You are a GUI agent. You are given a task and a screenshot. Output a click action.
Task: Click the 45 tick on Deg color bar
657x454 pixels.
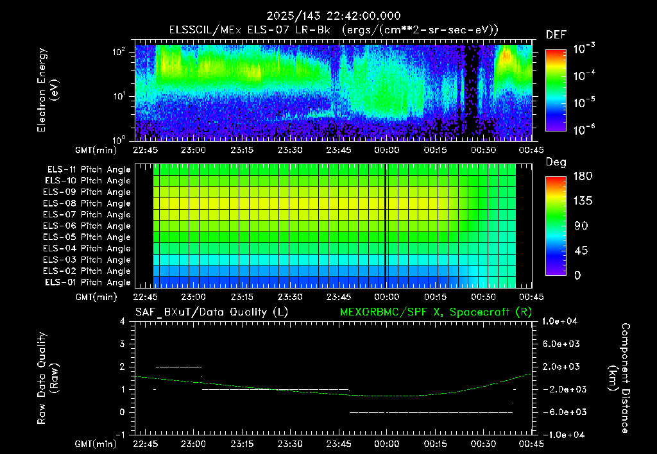tap(581, 251)
